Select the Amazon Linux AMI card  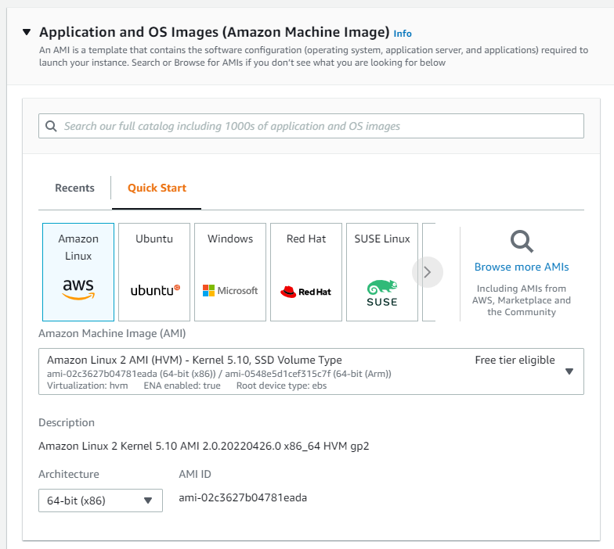(x=78, y=272)
